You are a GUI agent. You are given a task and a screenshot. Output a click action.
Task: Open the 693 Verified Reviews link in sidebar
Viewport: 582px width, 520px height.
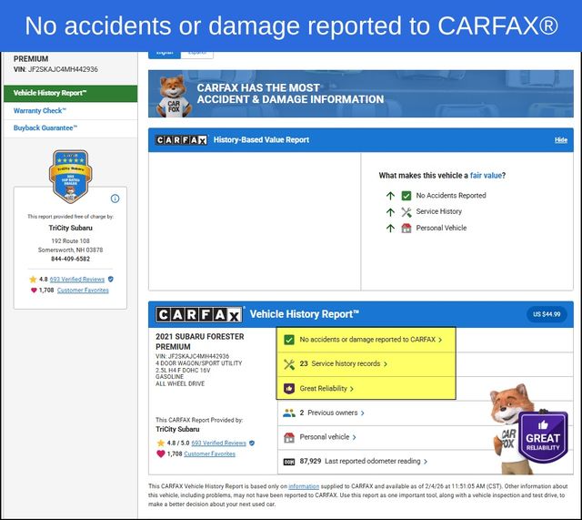(76, 280)
